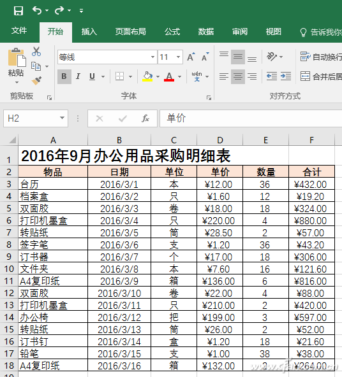Click the Undo arrow icon
Viewport: 342px width, 377px height.
pyautogui.click(x=38, y=11)
